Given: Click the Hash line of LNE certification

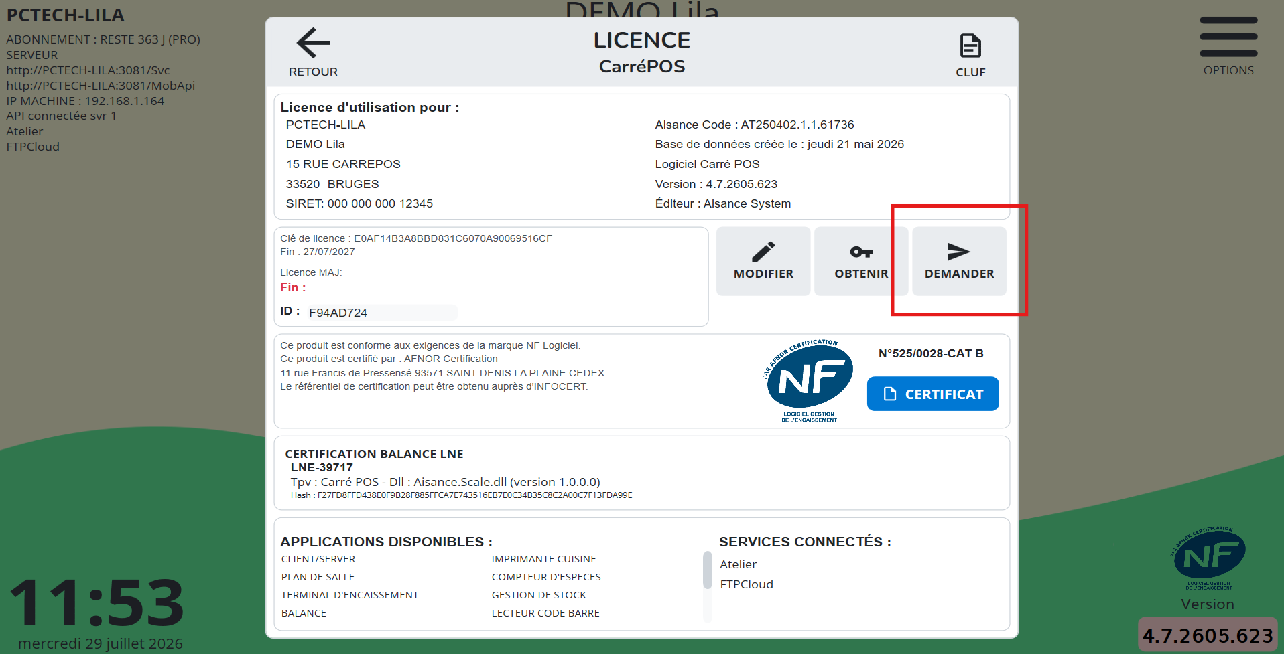Looking at the screenshot, I should click(462, 495).
